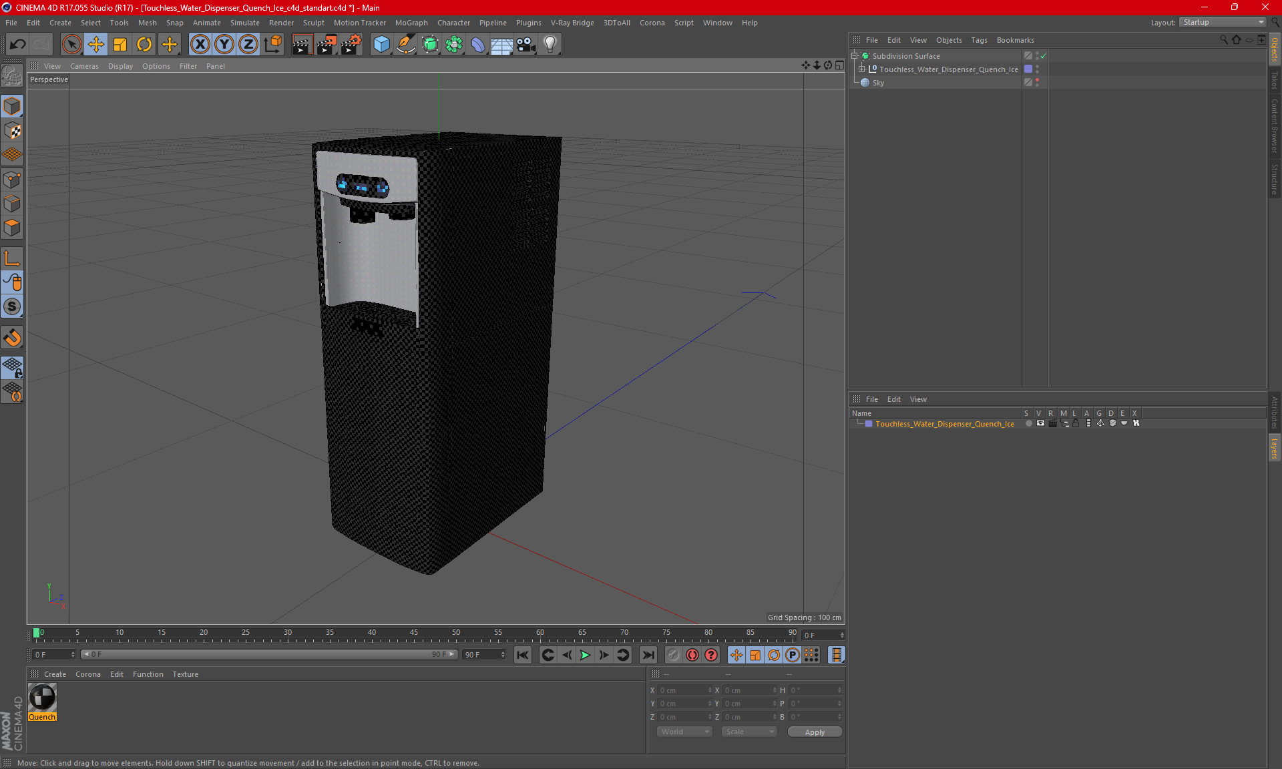Toggle Y axis lock
This screenshot has width=1282, height=769.
(x=224, y=44)
